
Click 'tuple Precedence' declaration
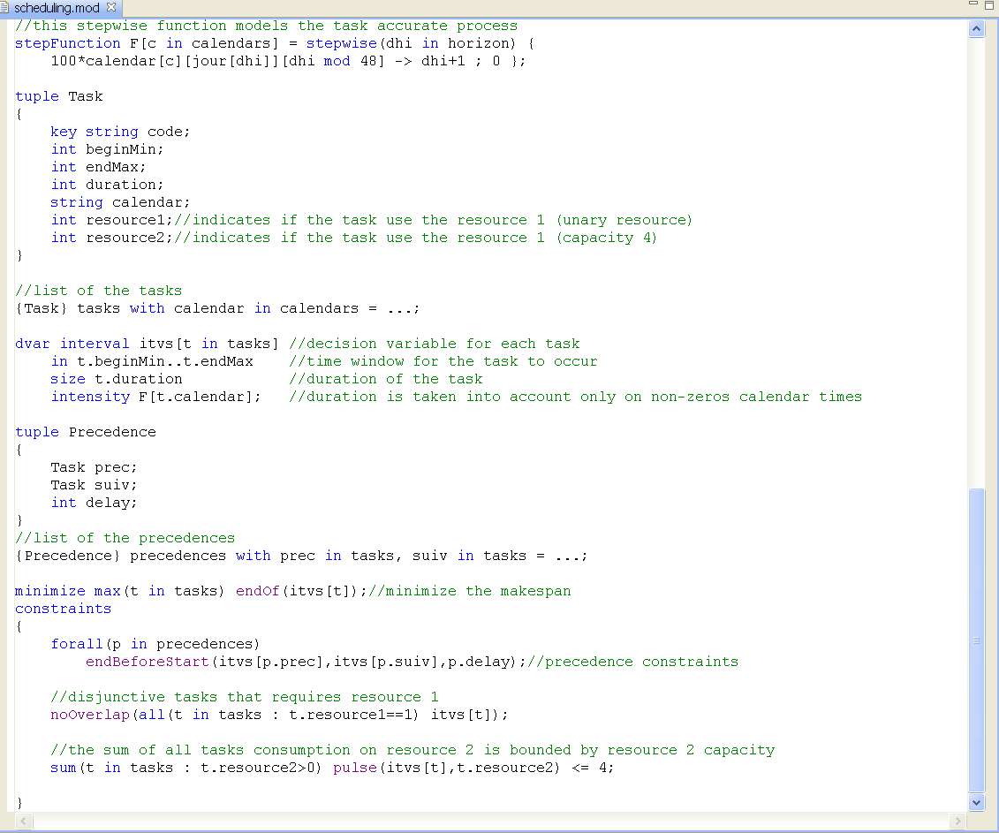tap(86, 432)
